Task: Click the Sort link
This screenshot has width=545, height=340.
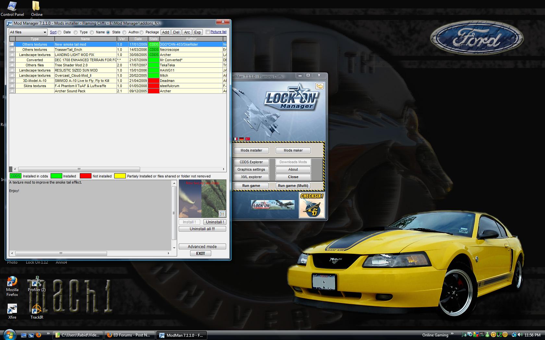Action: (53, 32)
